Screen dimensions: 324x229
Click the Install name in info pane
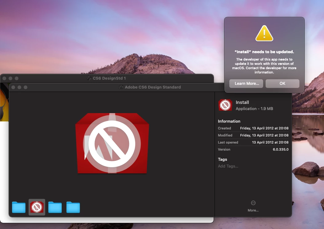pyautogui.click(x=242, y=102)
